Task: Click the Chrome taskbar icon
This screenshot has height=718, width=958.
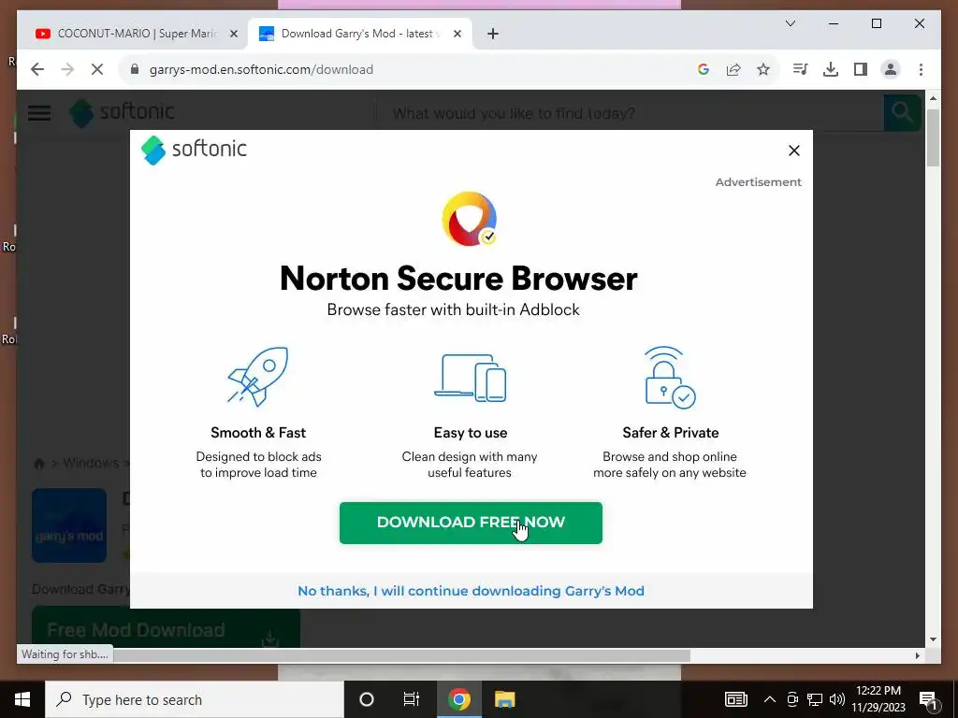Action: [458, 699]
